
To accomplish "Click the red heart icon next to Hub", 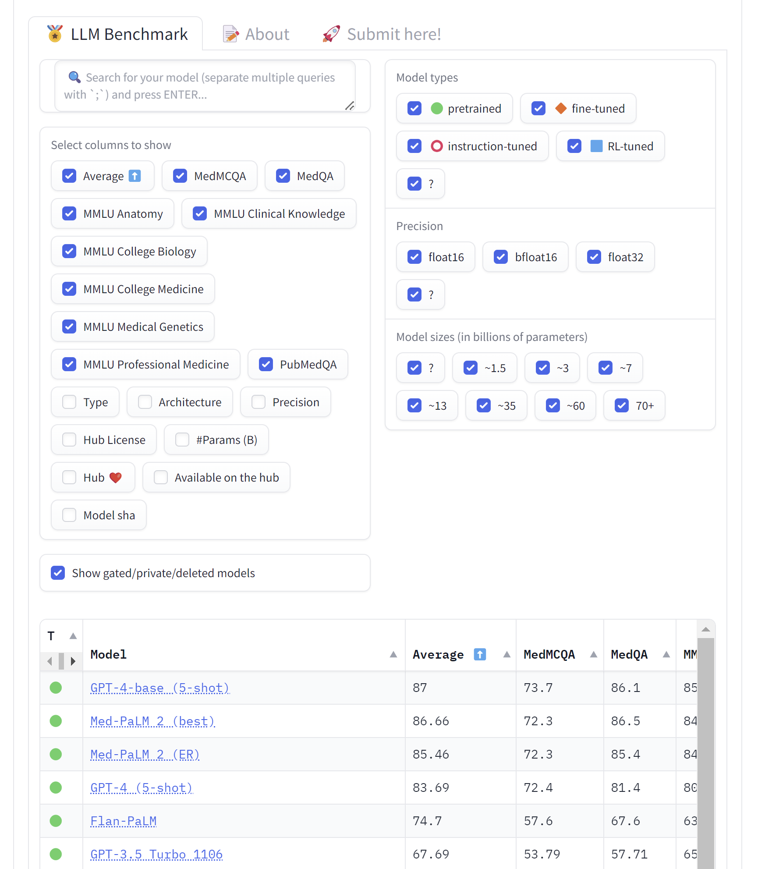I will [116, 477].
